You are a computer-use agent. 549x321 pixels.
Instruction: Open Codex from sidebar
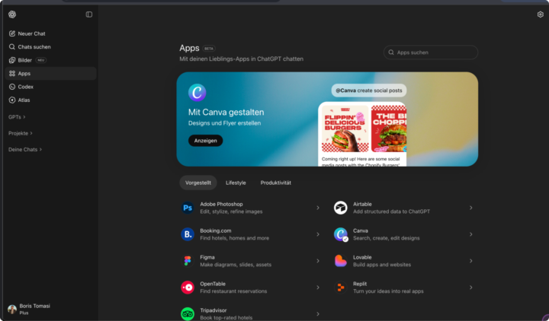pos(51,87)
